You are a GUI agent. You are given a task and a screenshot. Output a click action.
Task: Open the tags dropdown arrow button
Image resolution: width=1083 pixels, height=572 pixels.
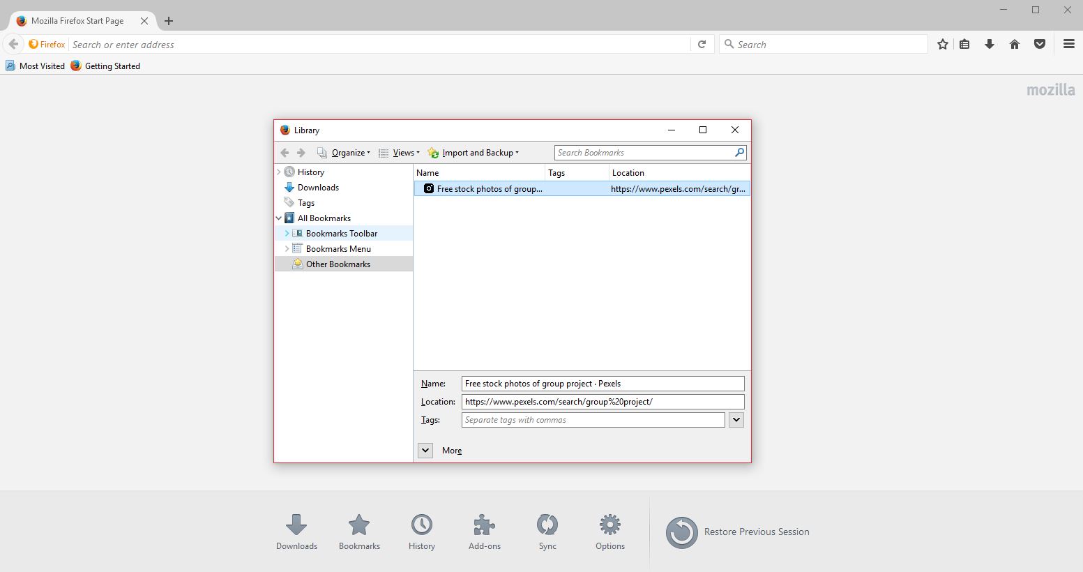(736, 420)
